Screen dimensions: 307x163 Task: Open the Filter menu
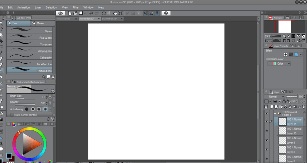(75, 7)
